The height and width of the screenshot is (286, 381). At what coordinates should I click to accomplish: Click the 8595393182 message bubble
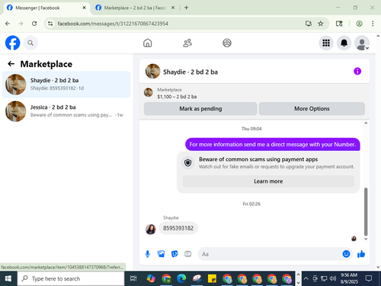[178, 228]
